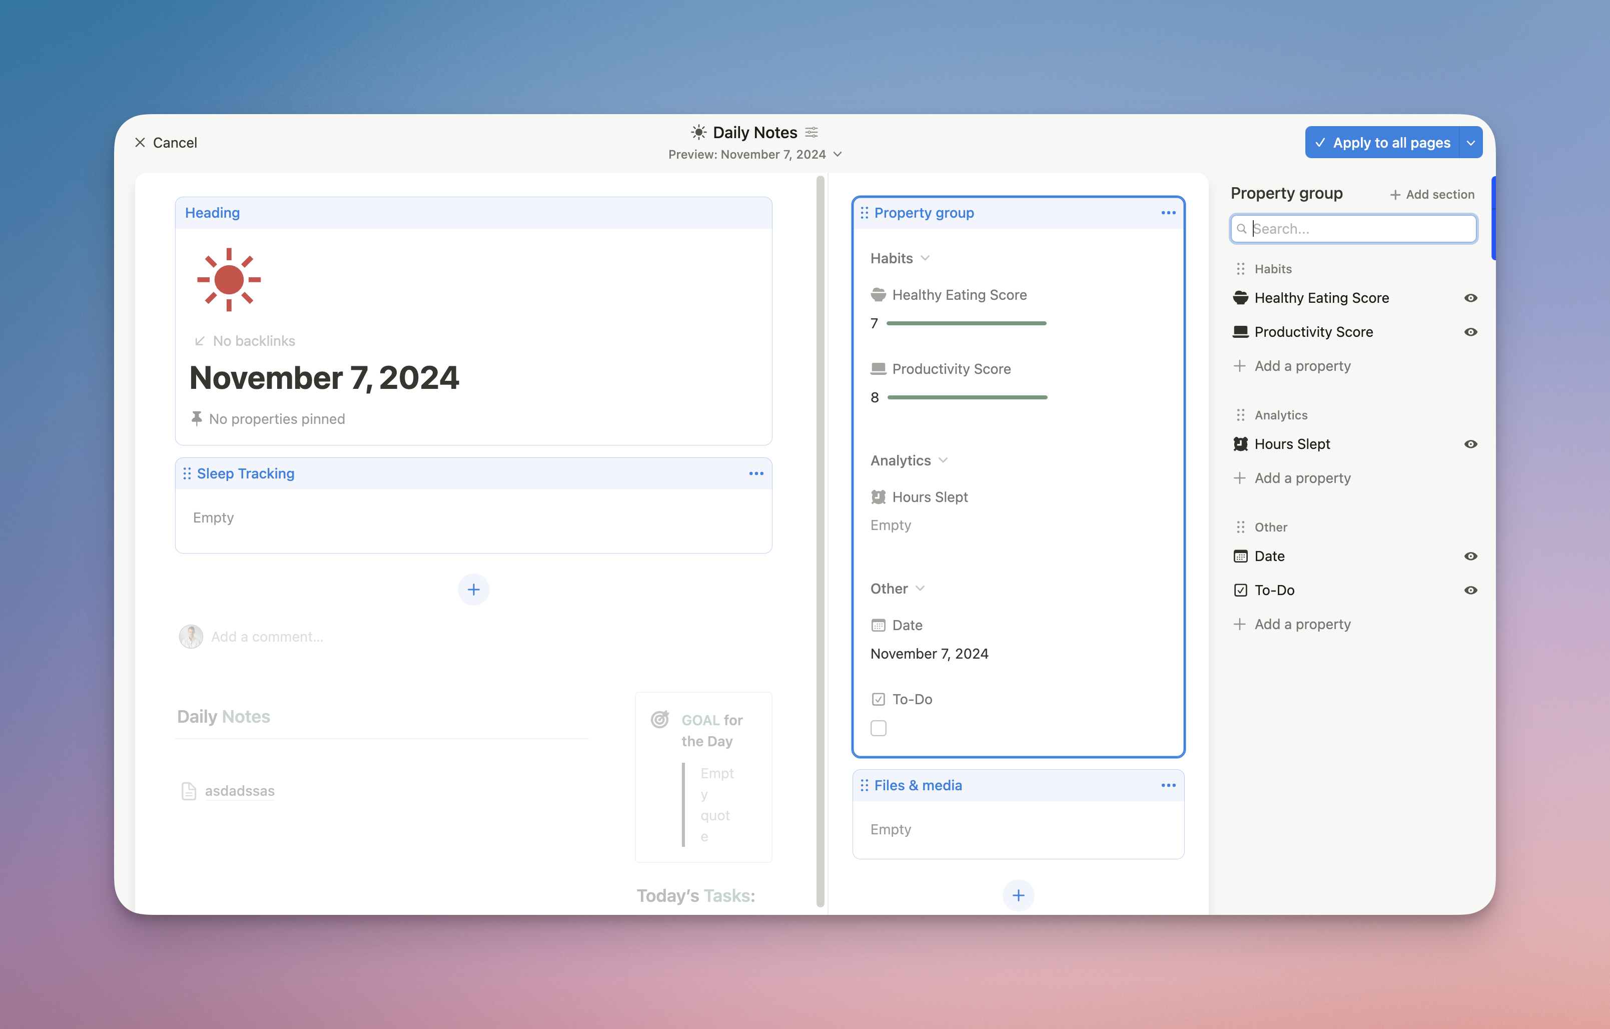1610x1029 pixels.
Task: Toggle visibility of Healthy Eating Score
Action: point(1470,298)
